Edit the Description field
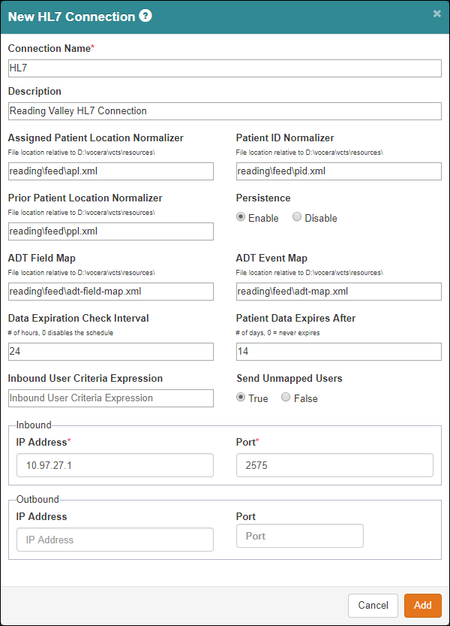Image resolution: width=450 pixels, height=626 pixels. 225,111
